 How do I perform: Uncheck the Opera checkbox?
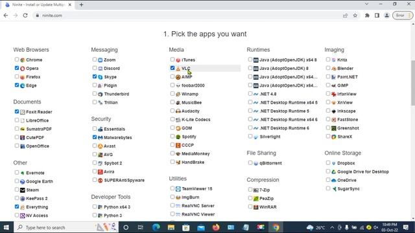click(17, 68)
